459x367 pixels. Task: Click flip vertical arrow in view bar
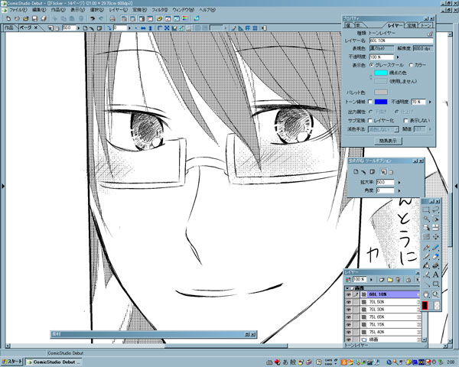pos(150,28)
